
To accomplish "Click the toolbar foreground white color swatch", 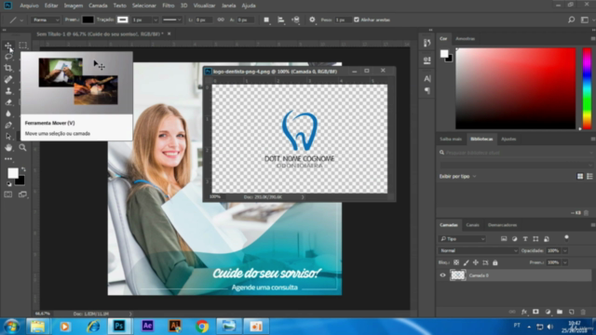I will coord(12,173).
